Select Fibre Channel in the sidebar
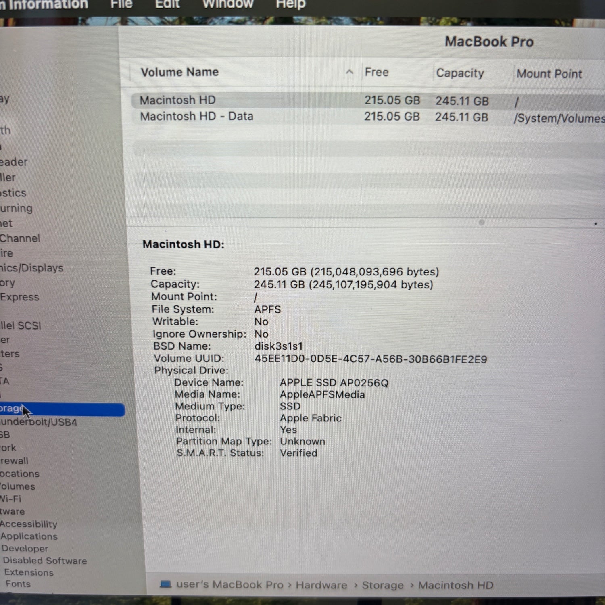605x605 pixels. pos(20,238)
